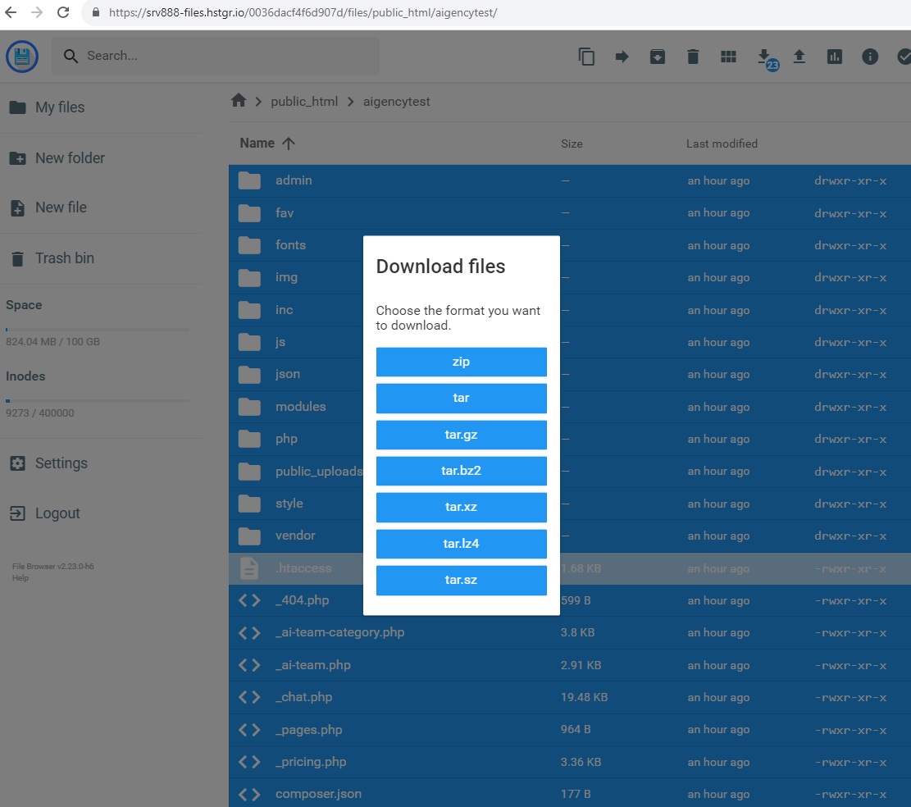Focus the Search input field
The image size is (911, 807).
tap(221, 56)
